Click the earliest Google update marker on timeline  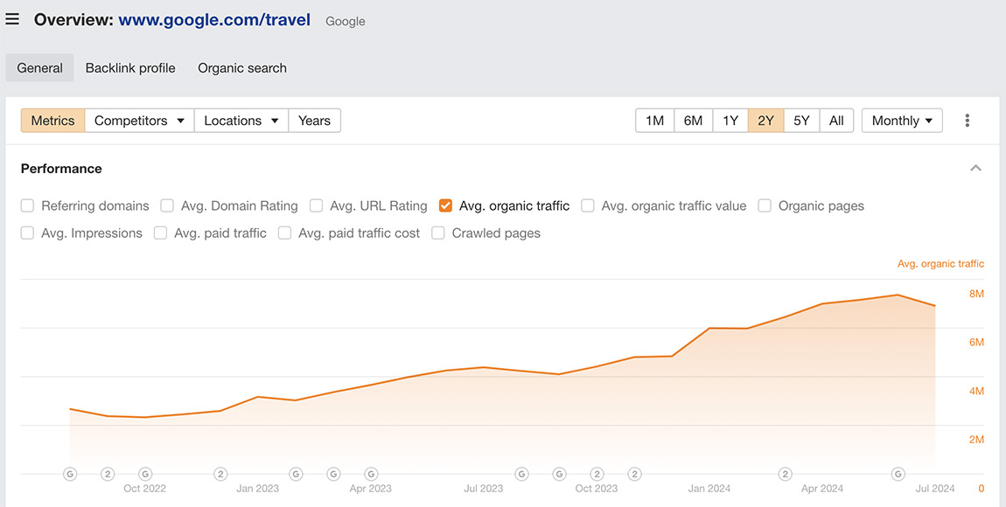70,475
